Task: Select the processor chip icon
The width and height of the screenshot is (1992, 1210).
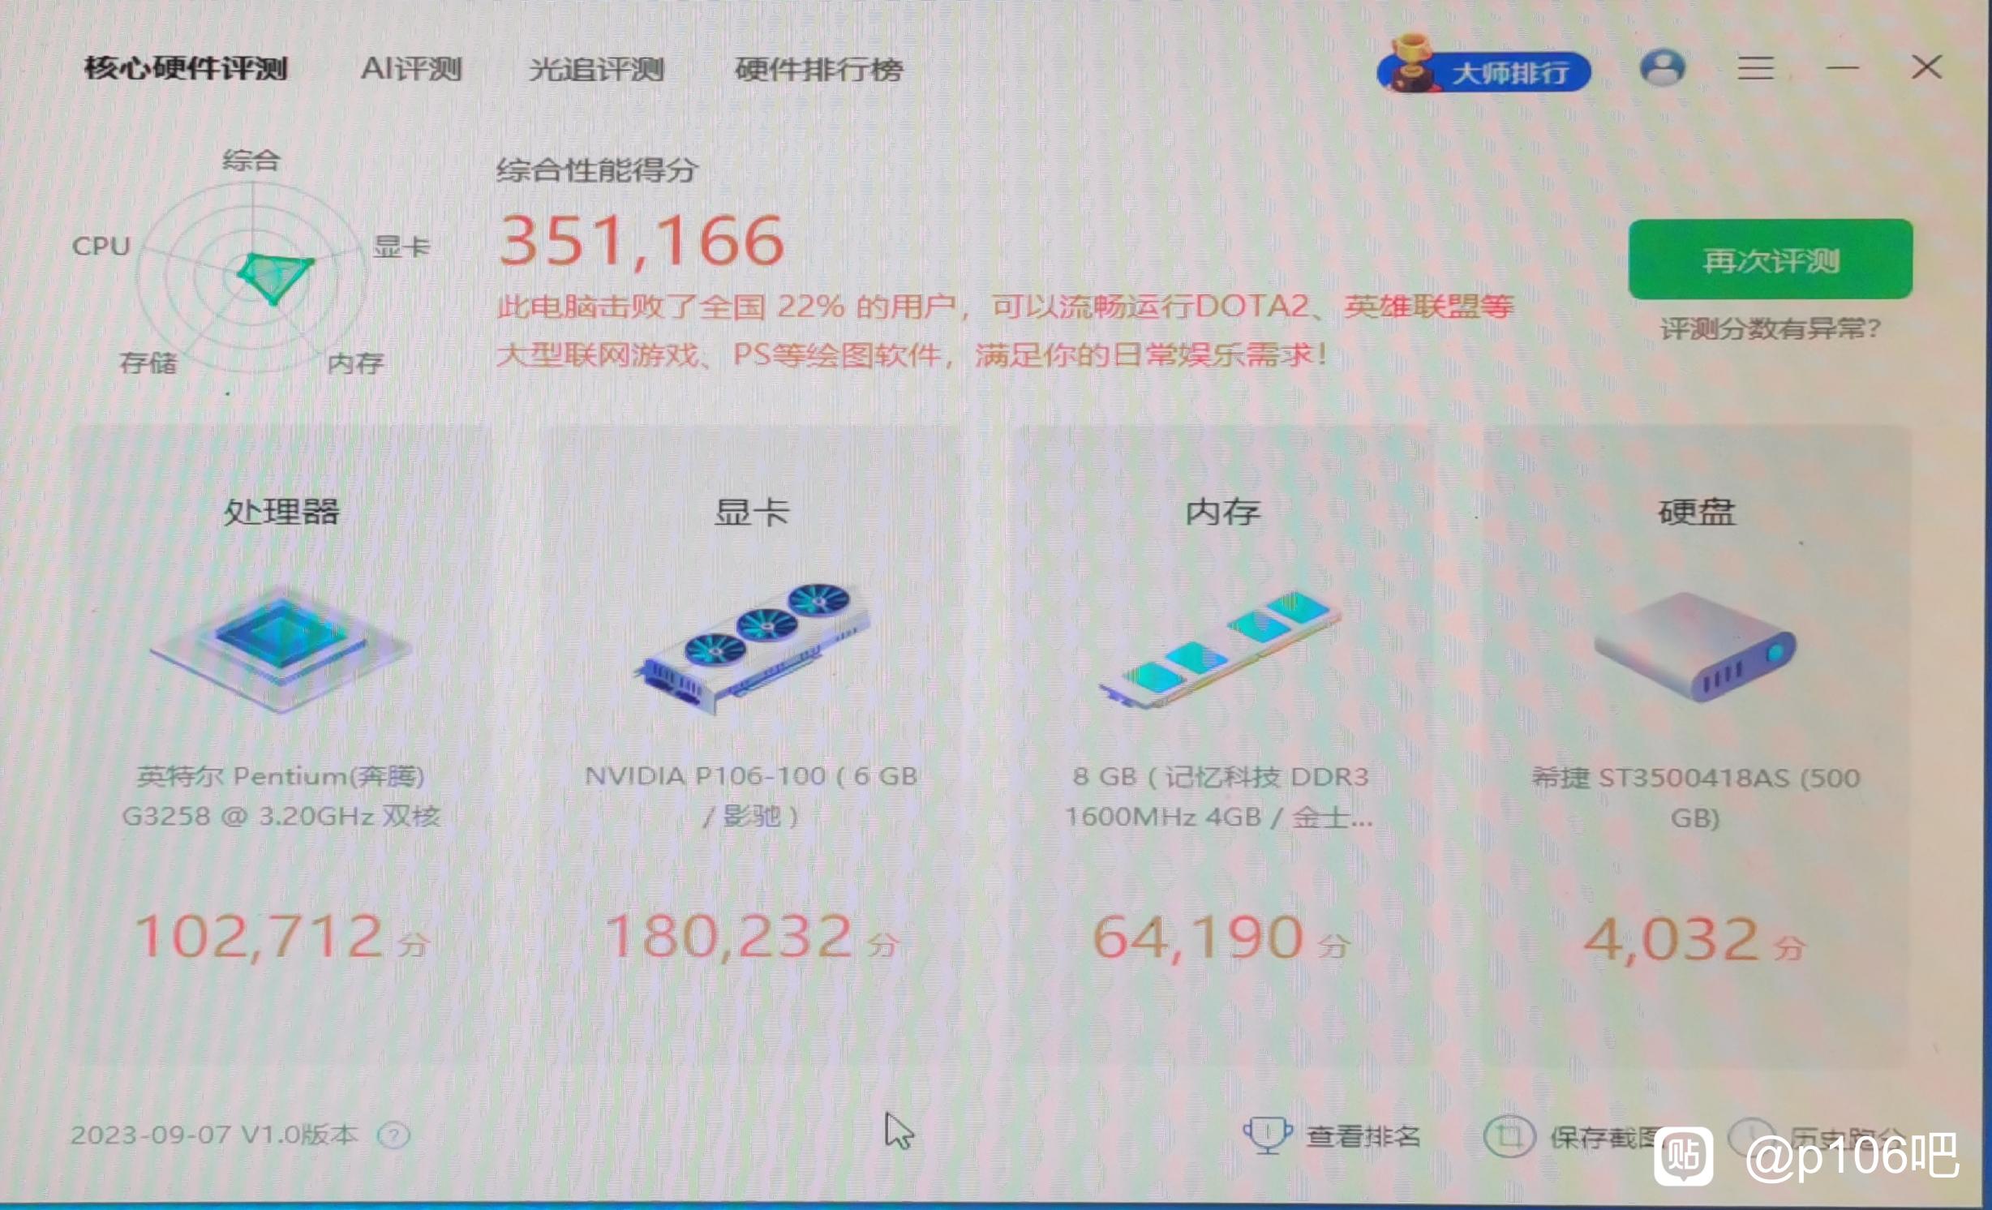Action: [281, 649]
